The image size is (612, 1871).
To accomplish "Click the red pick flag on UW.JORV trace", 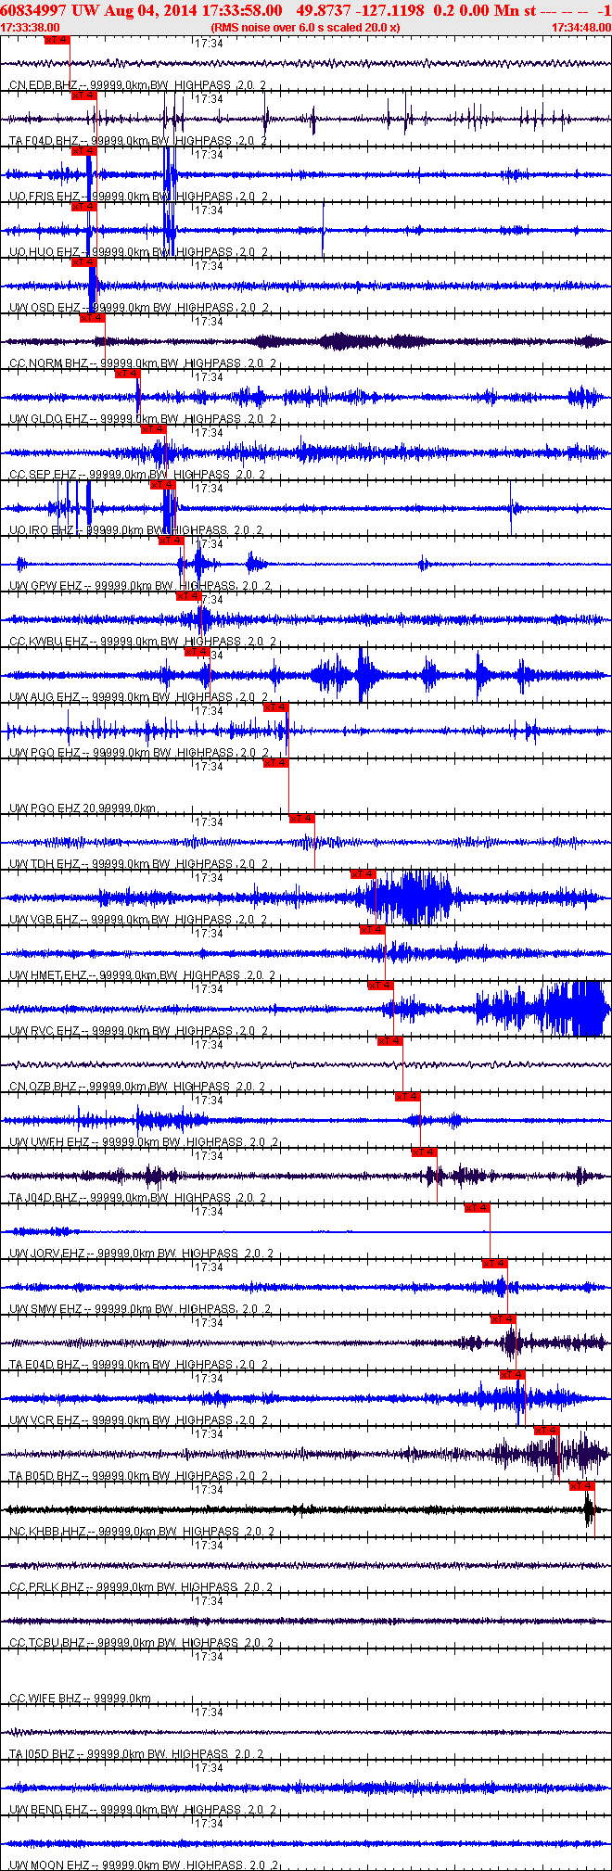I will click(477, 1208).
